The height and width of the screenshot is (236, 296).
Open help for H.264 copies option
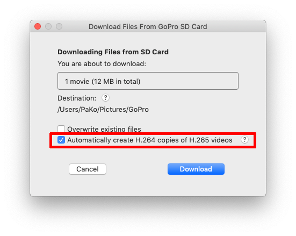tap(244, 140)
